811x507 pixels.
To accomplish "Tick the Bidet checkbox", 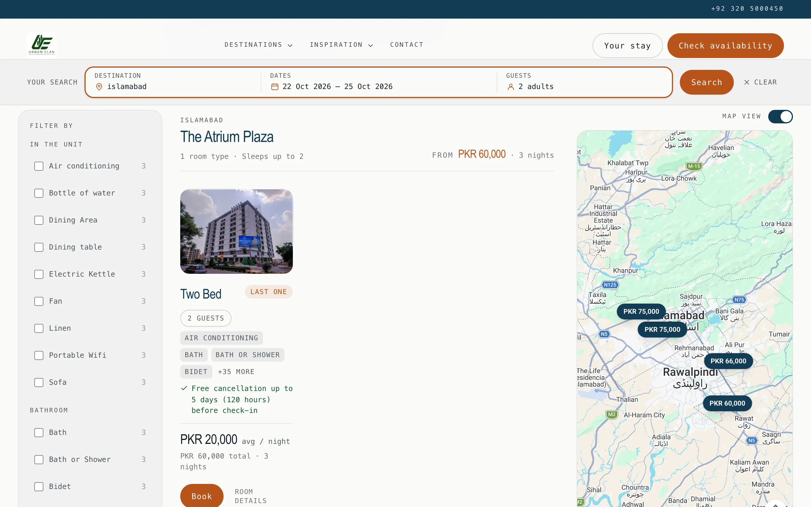I will (x=39, y=486).
